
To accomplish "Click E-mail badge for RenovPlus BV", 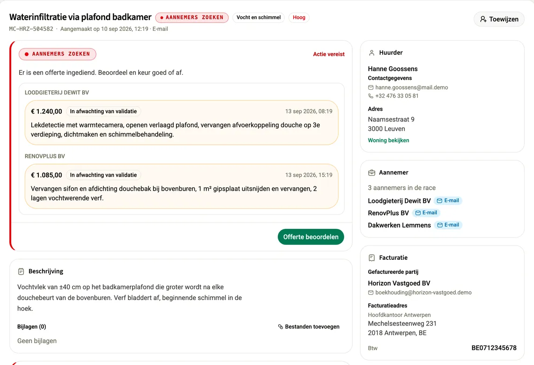I will tap(426, 213).
